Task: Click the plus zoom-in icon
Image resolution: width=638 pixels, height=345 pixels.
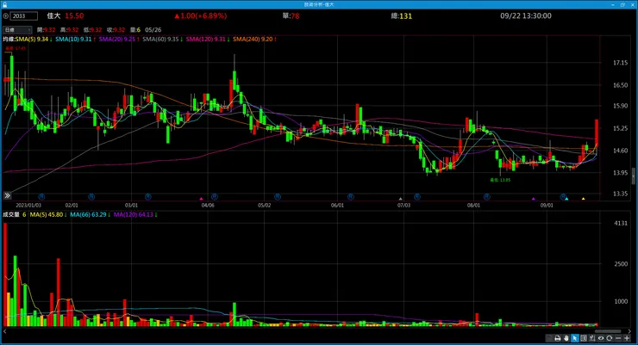Action: [627, 338]
